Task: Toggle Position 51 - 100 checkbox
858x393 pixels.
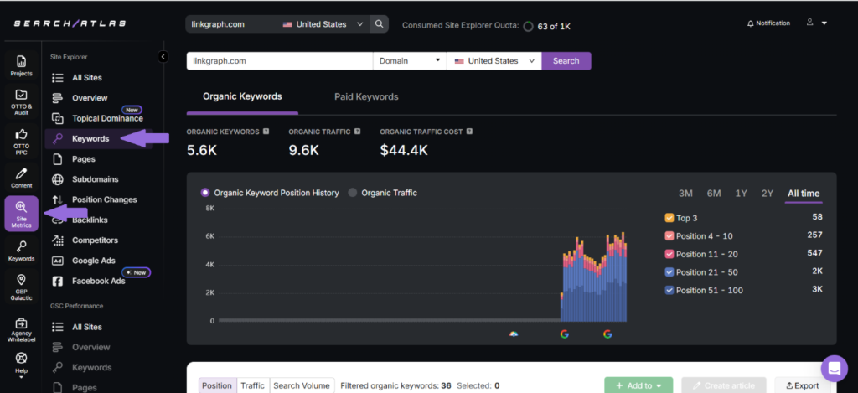Action: point(669,290)
